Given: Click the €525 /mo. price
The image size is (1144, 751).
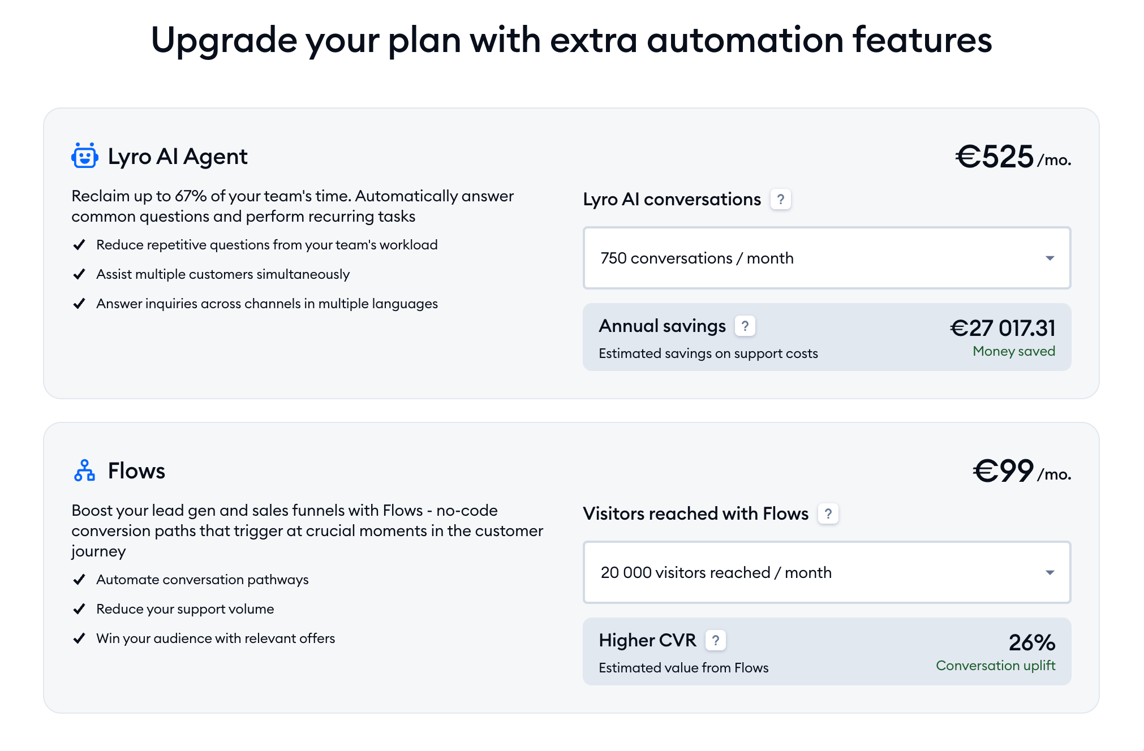Looking at the screenshot, I should coord(1013,157).
